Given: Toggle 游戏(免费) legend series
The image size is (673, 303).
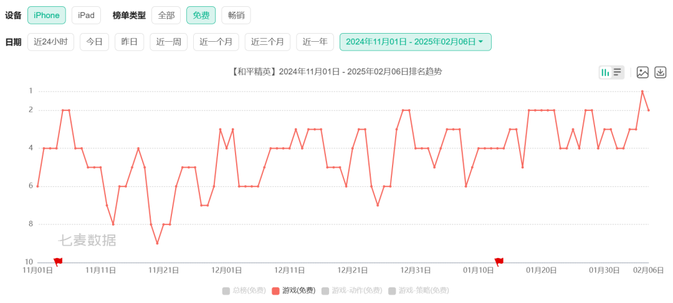Looking at the screenshot, I should (293, 291).
